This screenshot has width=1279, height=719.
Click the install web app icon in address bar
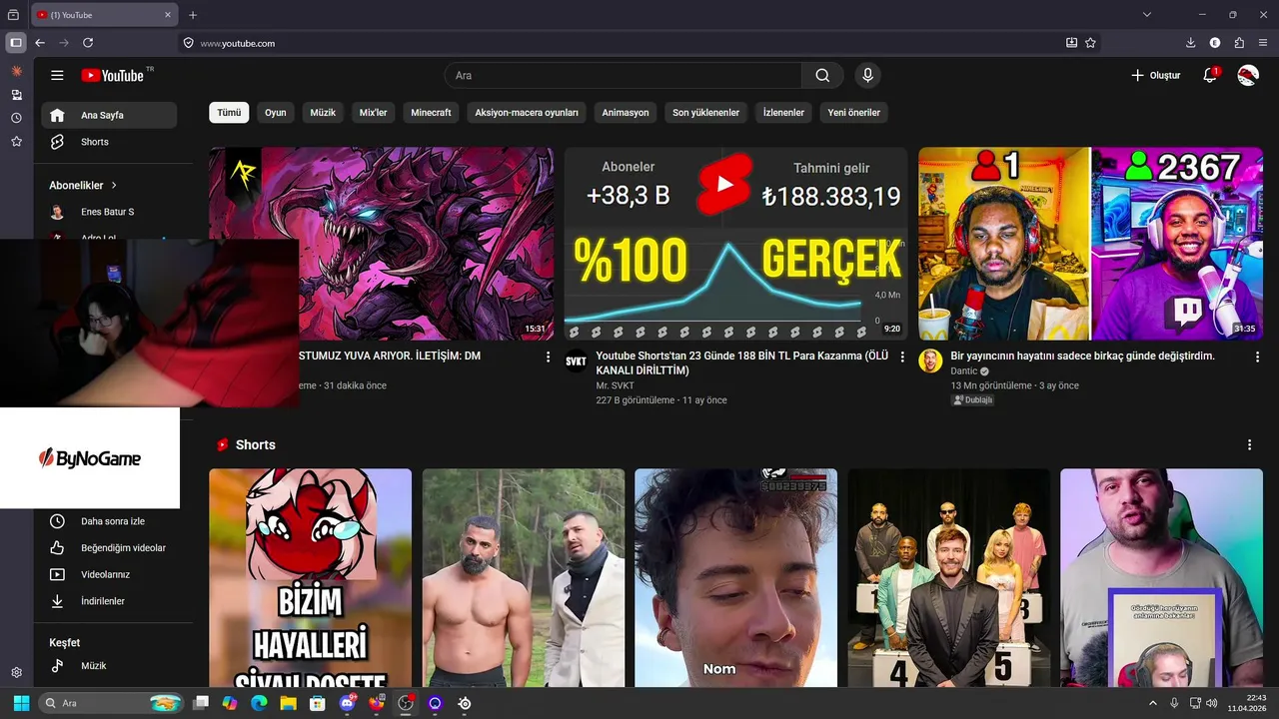[x=1071, y=43]
